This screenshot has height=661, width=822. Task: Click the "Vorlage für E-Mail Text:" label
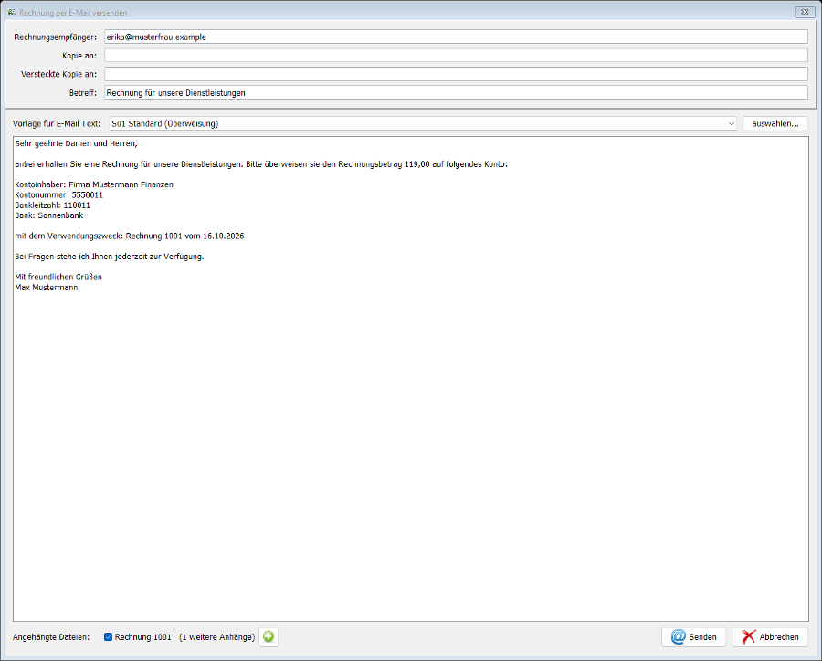[57, 123]
